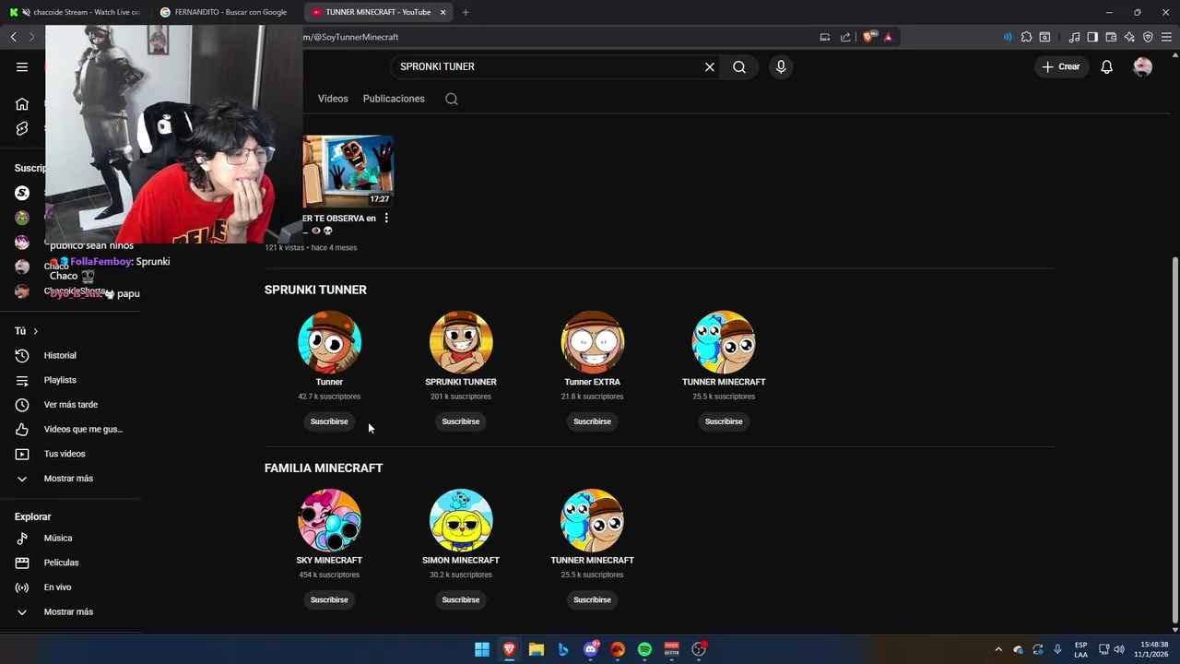Open the video's three-dot options menu
Viewport: 1180px width, 664px height.
386,219
